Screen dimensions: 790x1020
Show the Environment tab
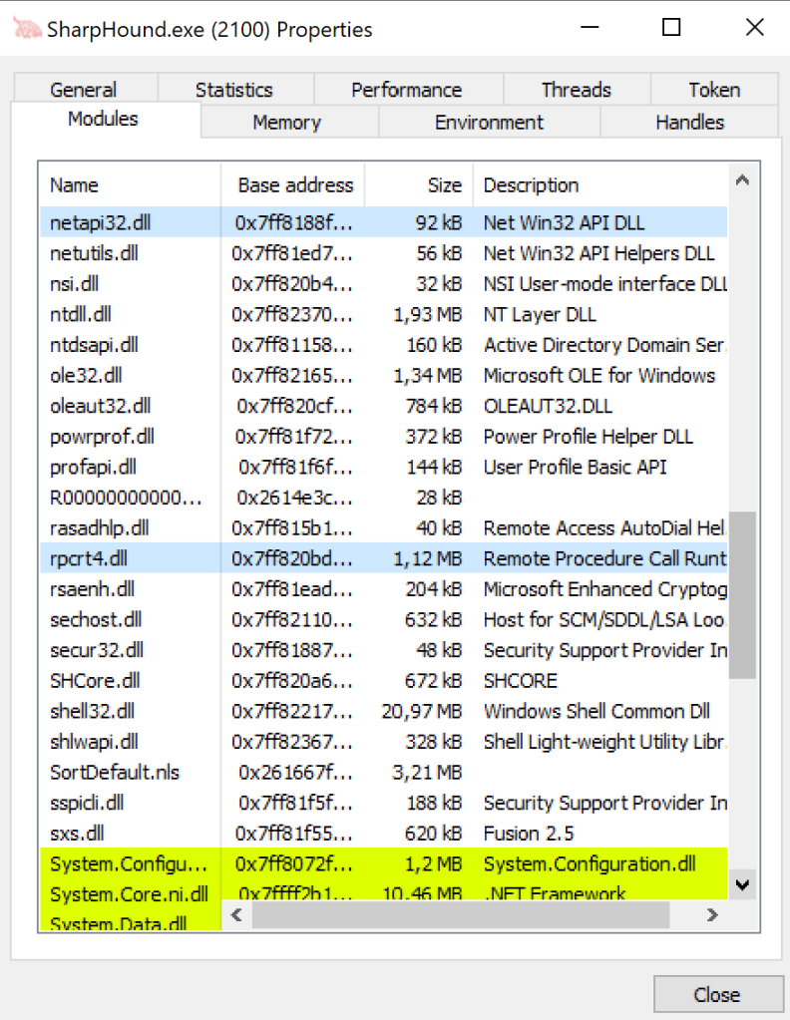(489, 123)
